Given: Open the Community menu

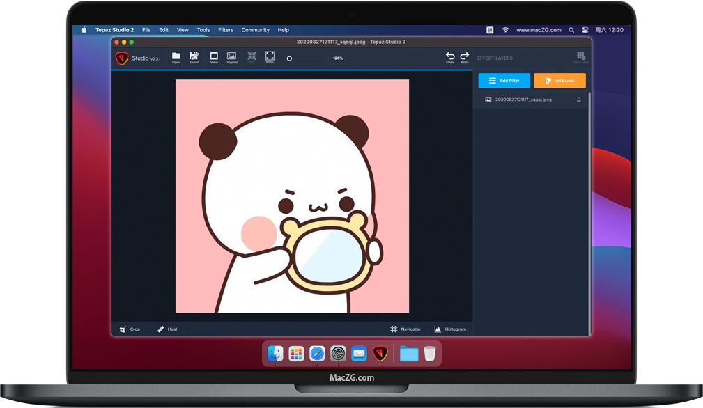Looking at the screenshot, I should coord(255,30).
